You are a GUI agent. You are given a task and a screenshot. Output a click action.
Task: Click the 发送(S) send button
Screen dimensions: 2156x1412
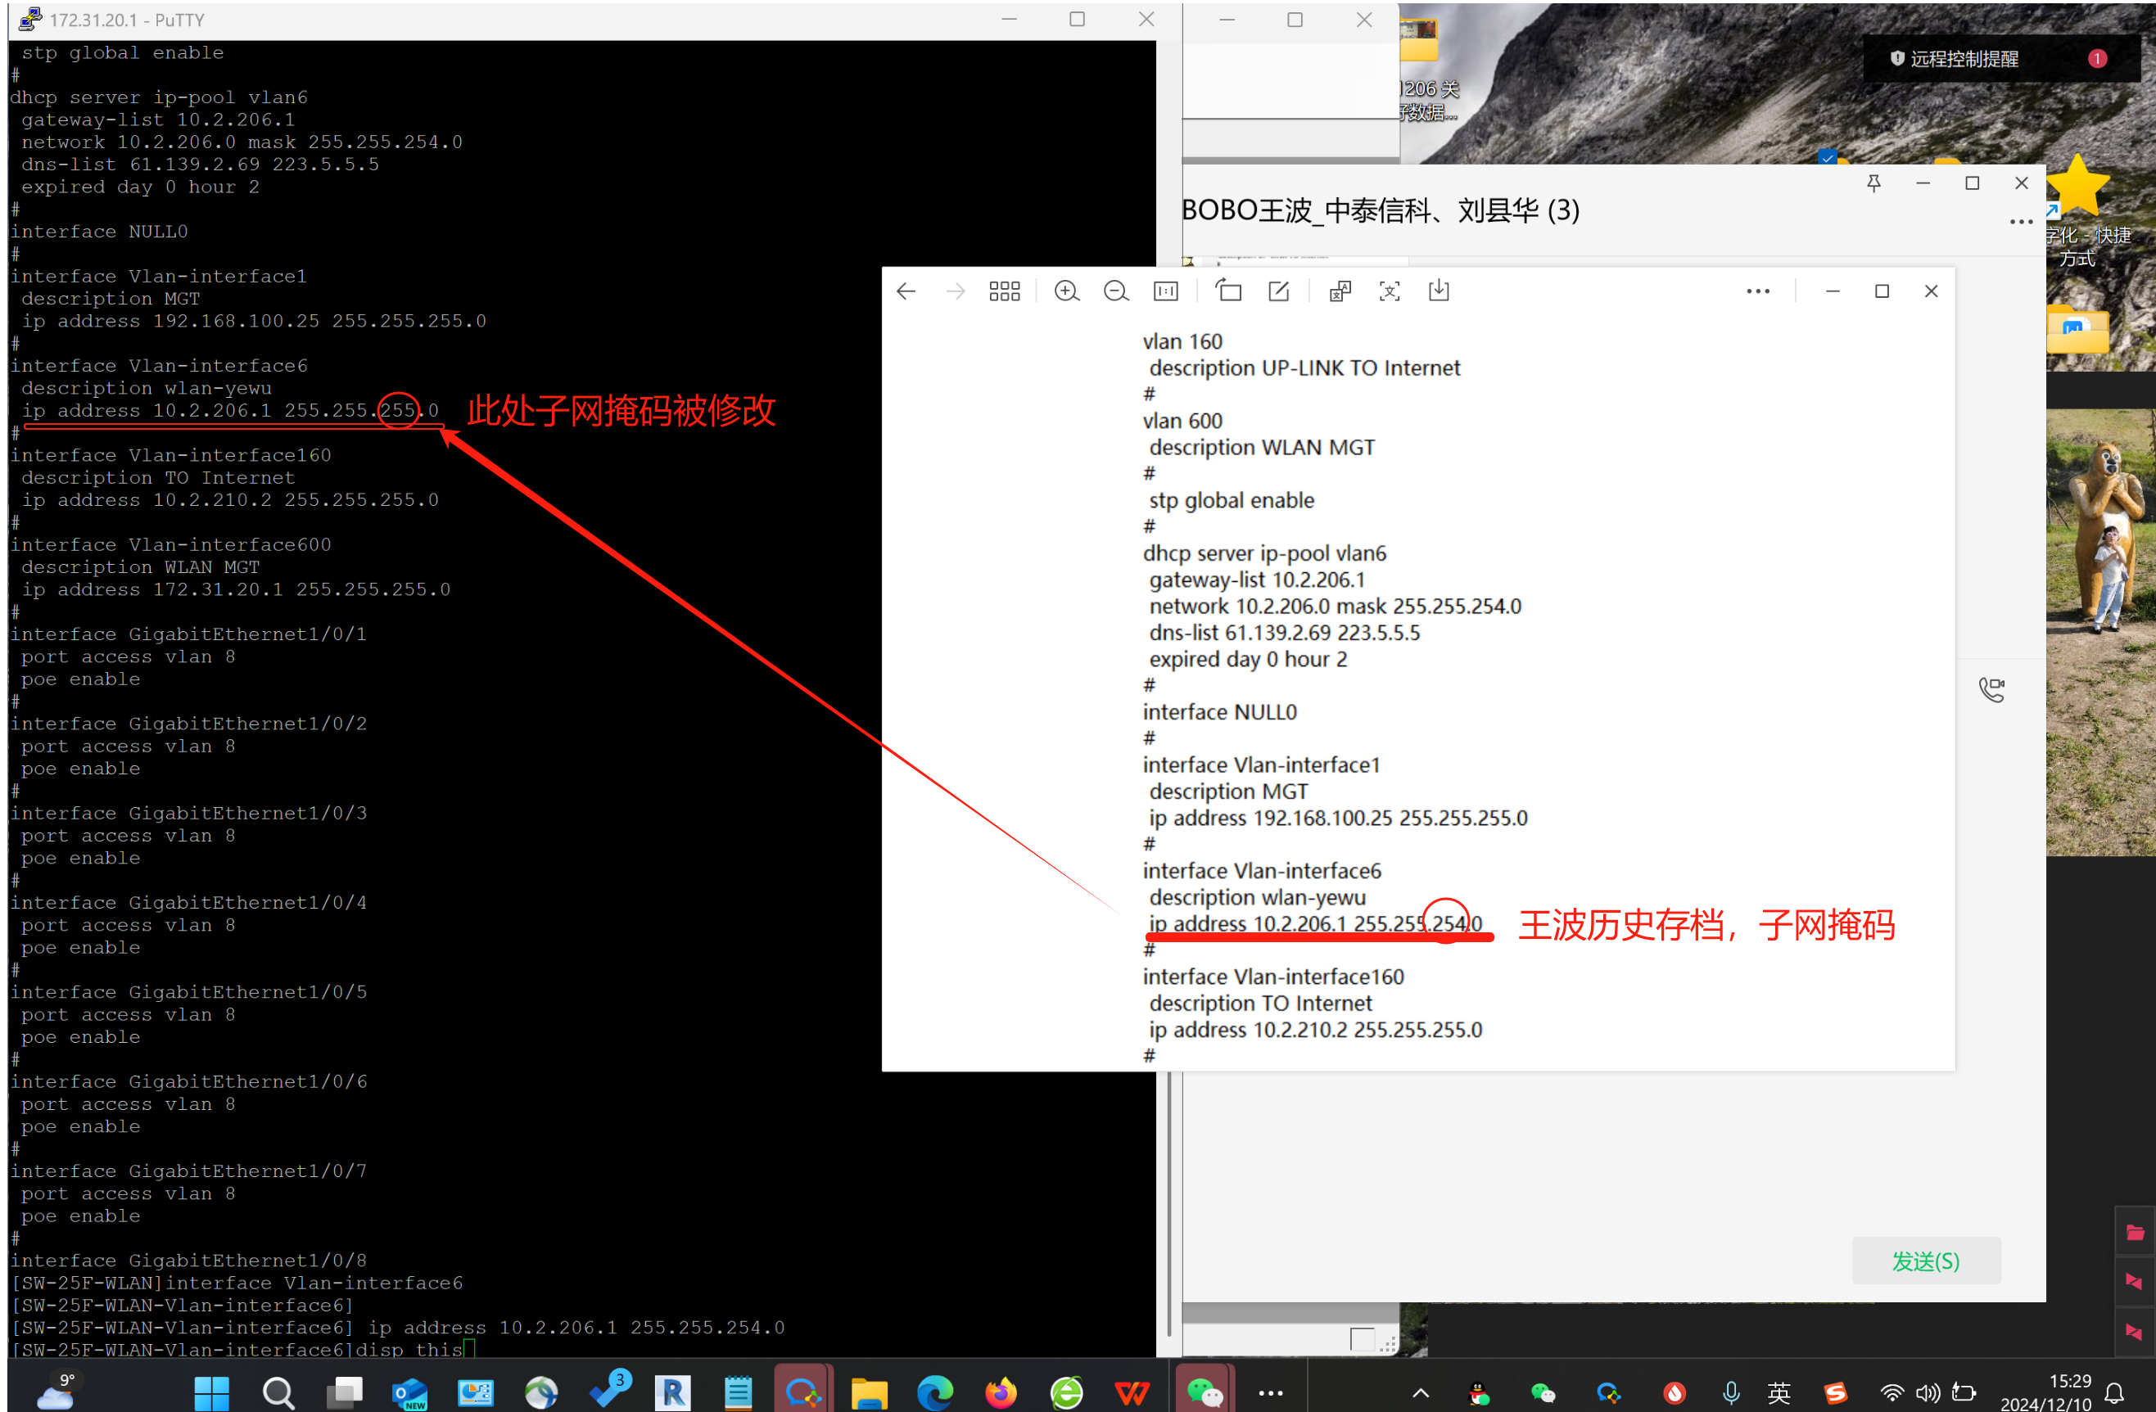(1925, 1261)
